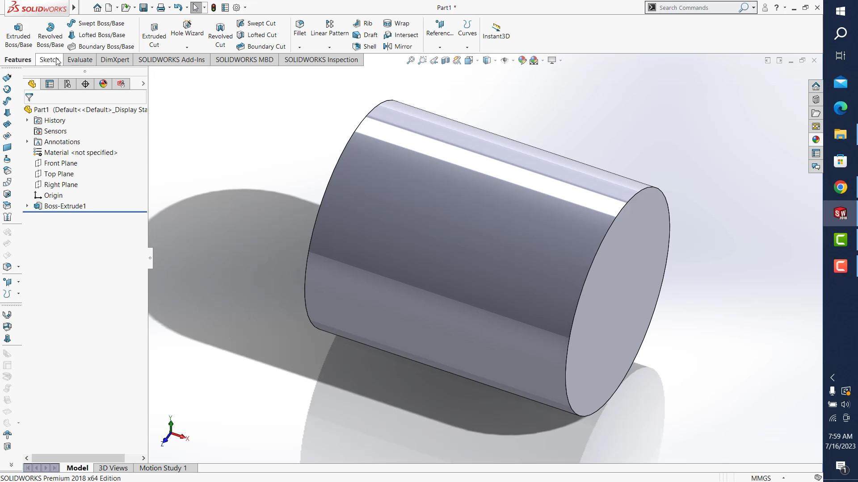This screenshot has height=482, width=858.
Task: Toggle the rebuild traffic light icon
Action: tap(214, 8)
